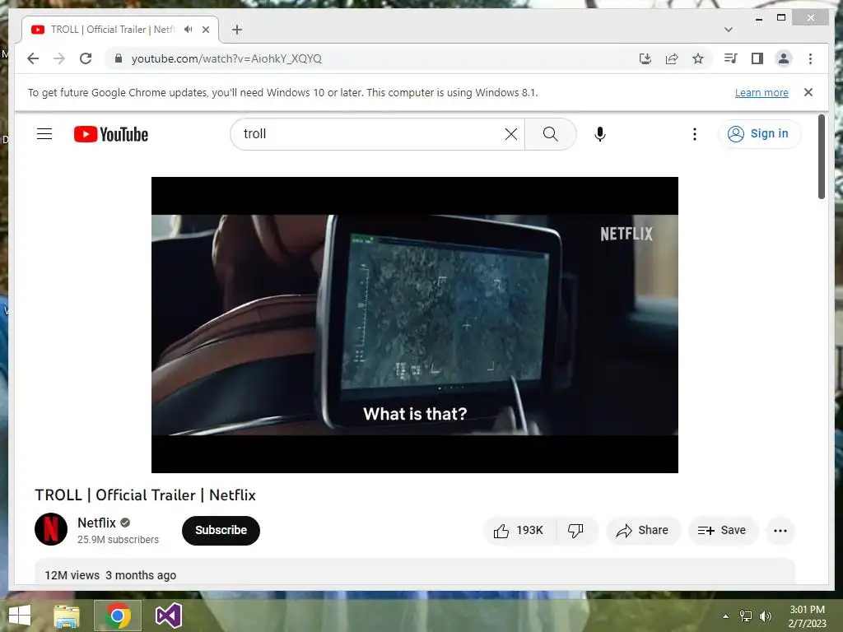The image size is (843, 632).
Task: Follow the Learn more link
Action: click(761, 92)
